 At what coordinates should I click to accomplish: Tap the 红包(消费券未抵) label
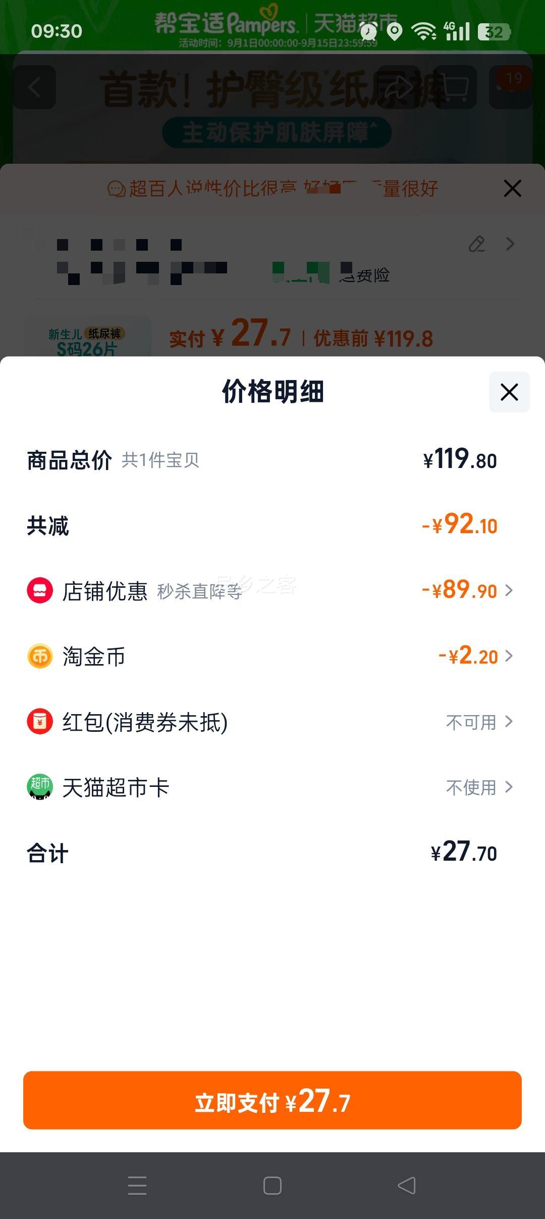pos(145,722)
